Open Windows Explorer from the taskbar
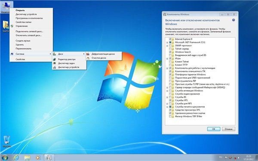258x161 pixels. pos(27,158)
